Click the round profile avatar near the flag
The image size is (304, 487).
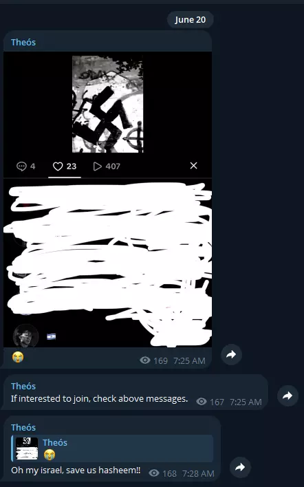[25, 336]
